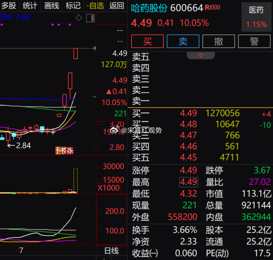The width and height of the screenshot is (273, 260).
Task: Click the 市值 value 113.1亿
Action: point(257,194)
